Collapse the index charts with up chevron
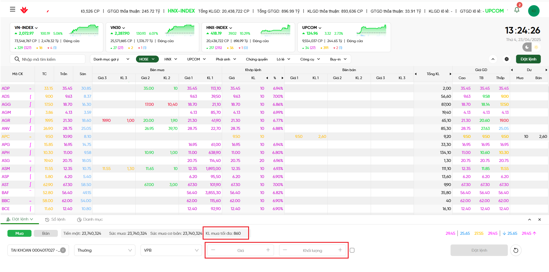The height and width of the screenshot is (272, 549). (493, 59)
